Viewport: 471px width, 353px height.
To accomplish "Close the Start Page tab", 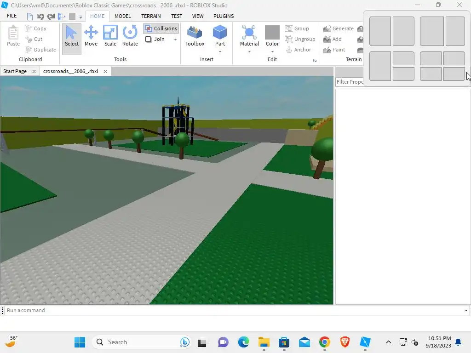I will tap(34, 71).
